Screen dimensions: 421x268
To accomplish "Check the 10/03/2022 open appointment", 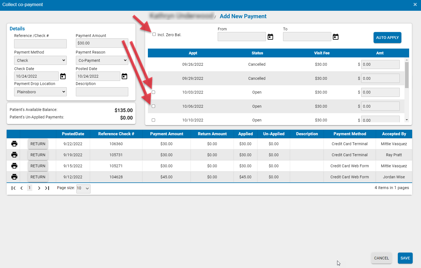I will click(153, 92).
